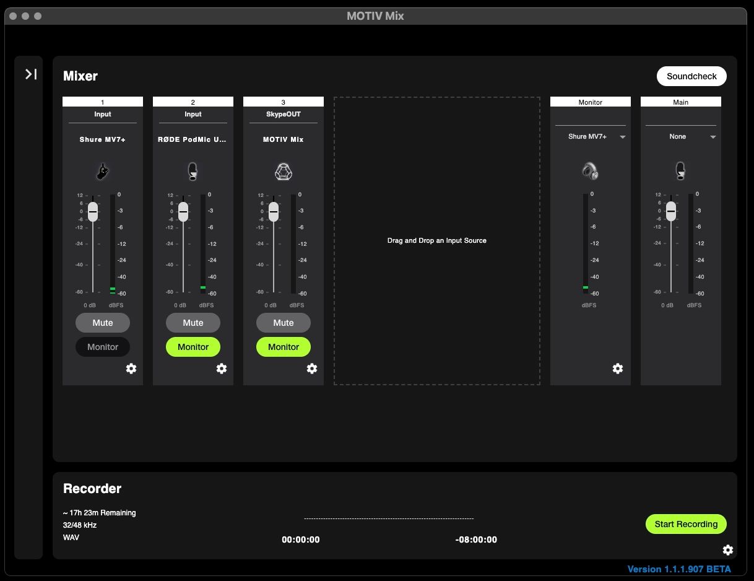
Task: Select the Monitor channel header
Action: point(591,102)
